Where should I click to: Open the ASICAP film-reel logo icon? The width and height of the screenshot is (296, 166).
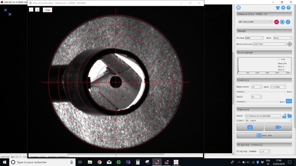pos(238,8)
